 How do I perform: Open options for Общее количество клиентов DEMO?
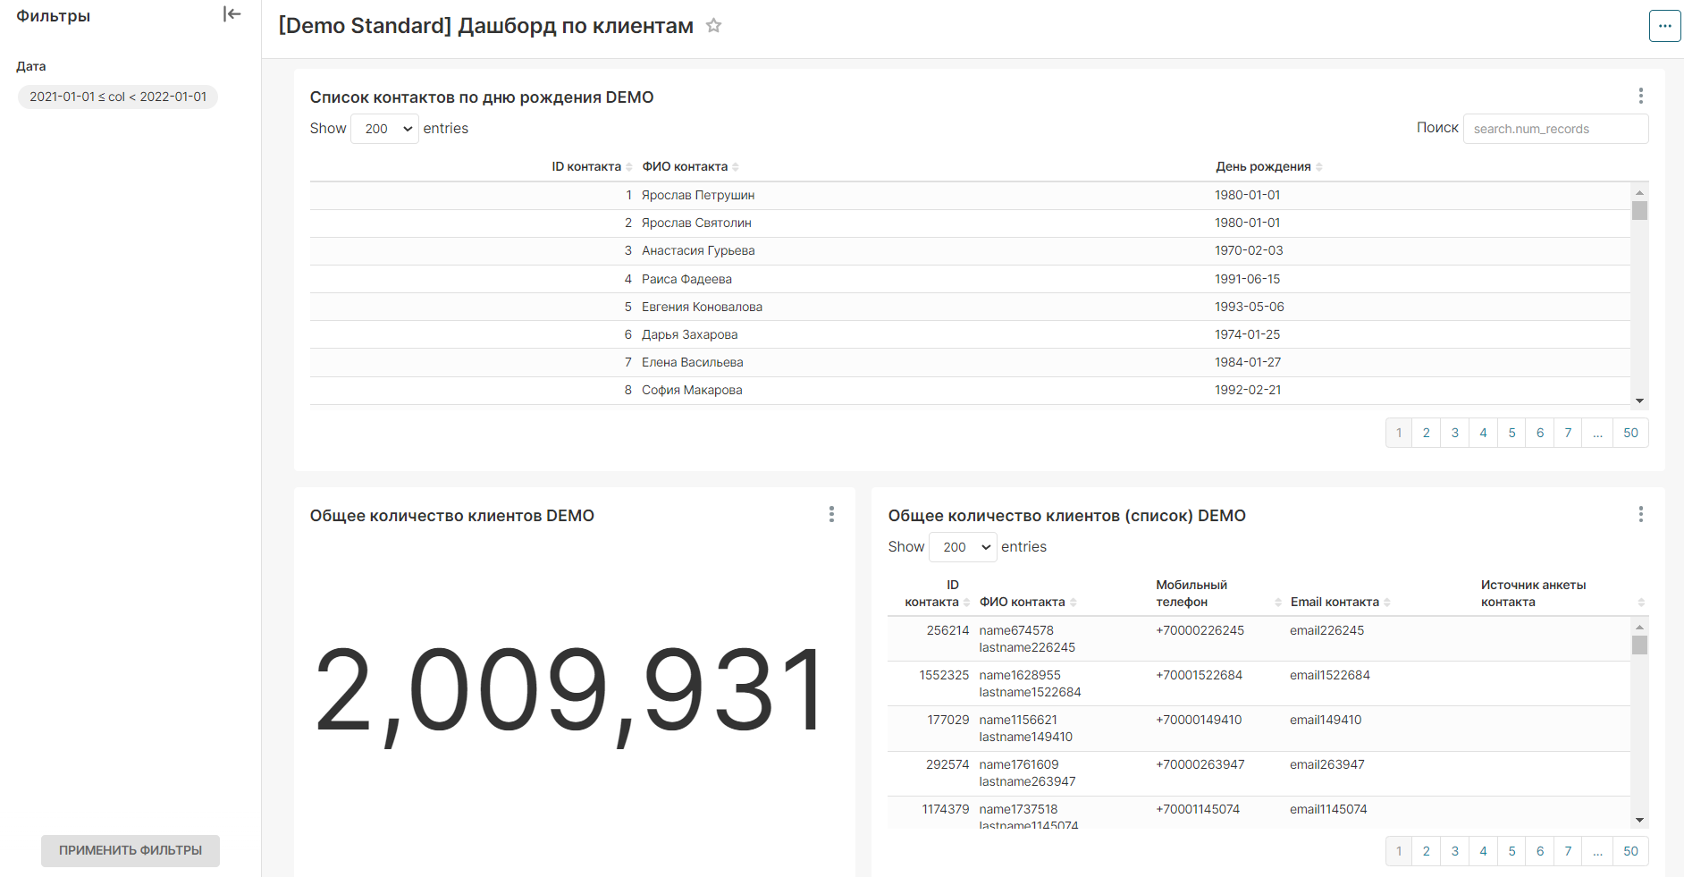[x=831, y=514]
